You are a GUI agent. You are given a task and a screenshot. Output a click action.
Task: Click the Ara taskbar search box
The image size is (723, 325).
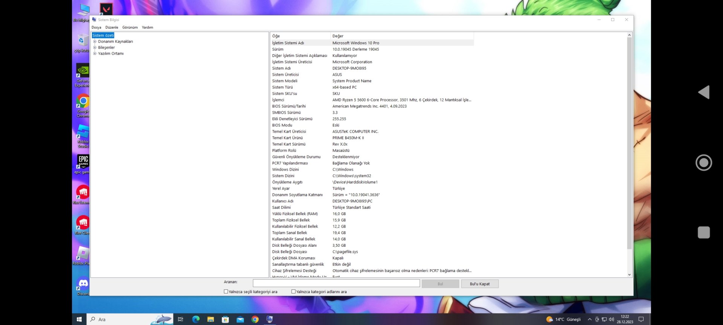pos(130,319)
